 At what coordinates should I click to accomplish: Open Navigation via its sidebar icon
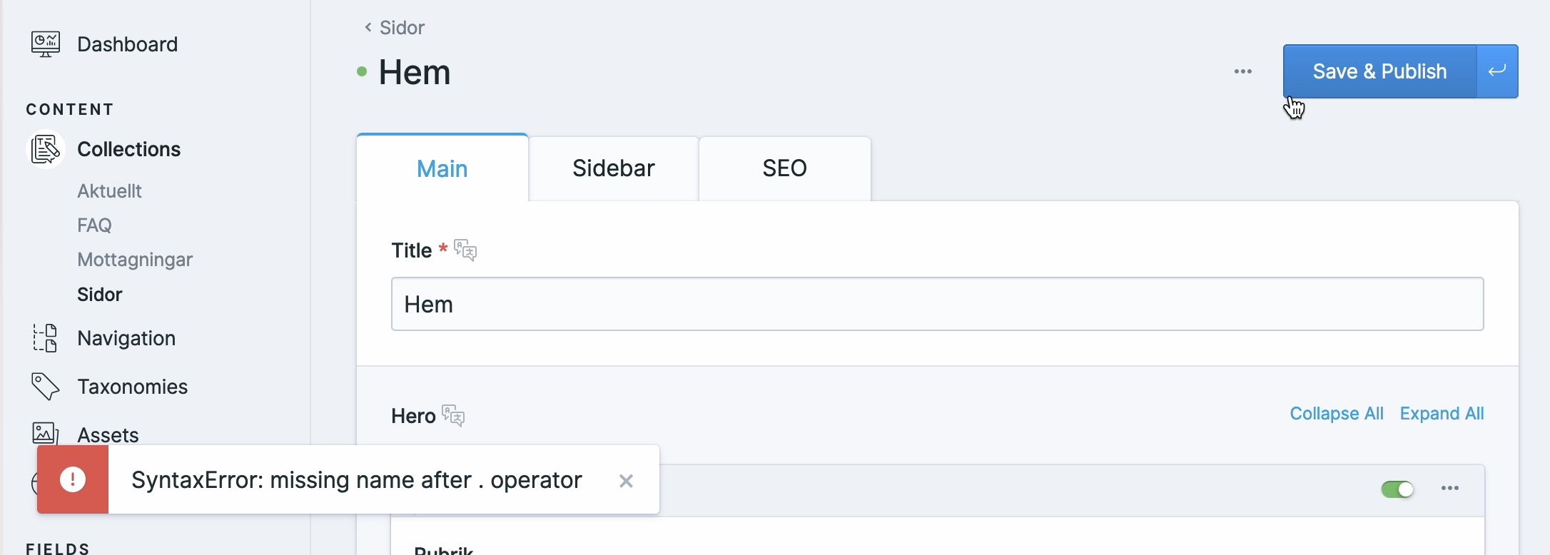45,337
